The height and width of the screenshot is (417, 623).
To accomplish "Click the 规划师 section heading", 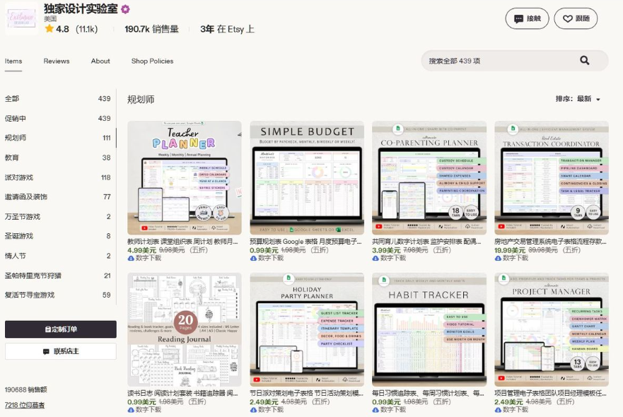I will [x=141, y=99].
